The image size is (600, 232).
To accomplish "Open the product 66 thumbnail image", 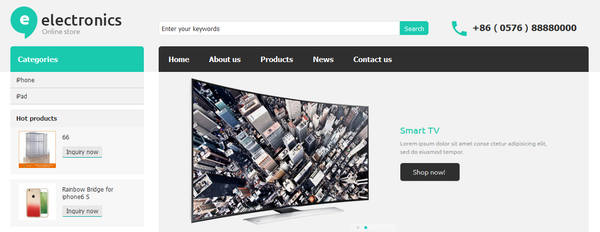I will click(x=37, y=149).
